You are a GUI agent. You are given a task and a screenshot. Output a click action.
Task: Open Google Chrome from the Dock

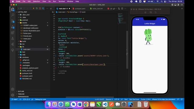[x=86, y=104]
